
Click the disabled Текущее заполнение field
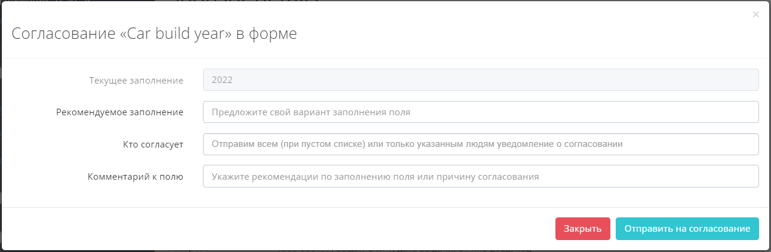coord(480,80)
